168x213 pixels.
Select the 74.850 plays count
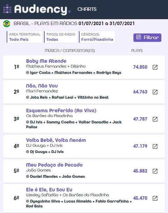pyautogui.click(x=140, y=67)
